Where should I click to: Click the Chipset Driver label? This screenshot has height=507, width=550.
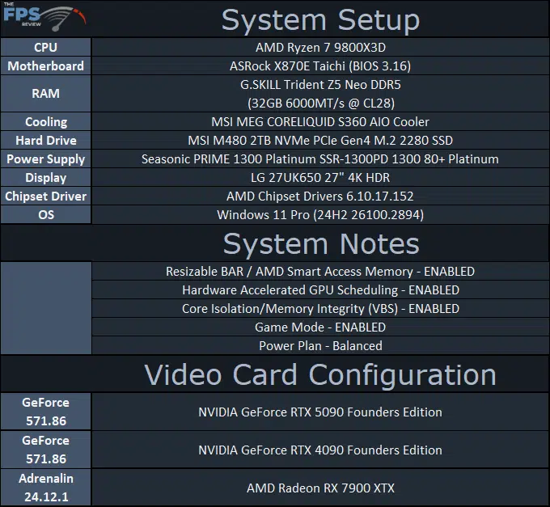(45, 196)
